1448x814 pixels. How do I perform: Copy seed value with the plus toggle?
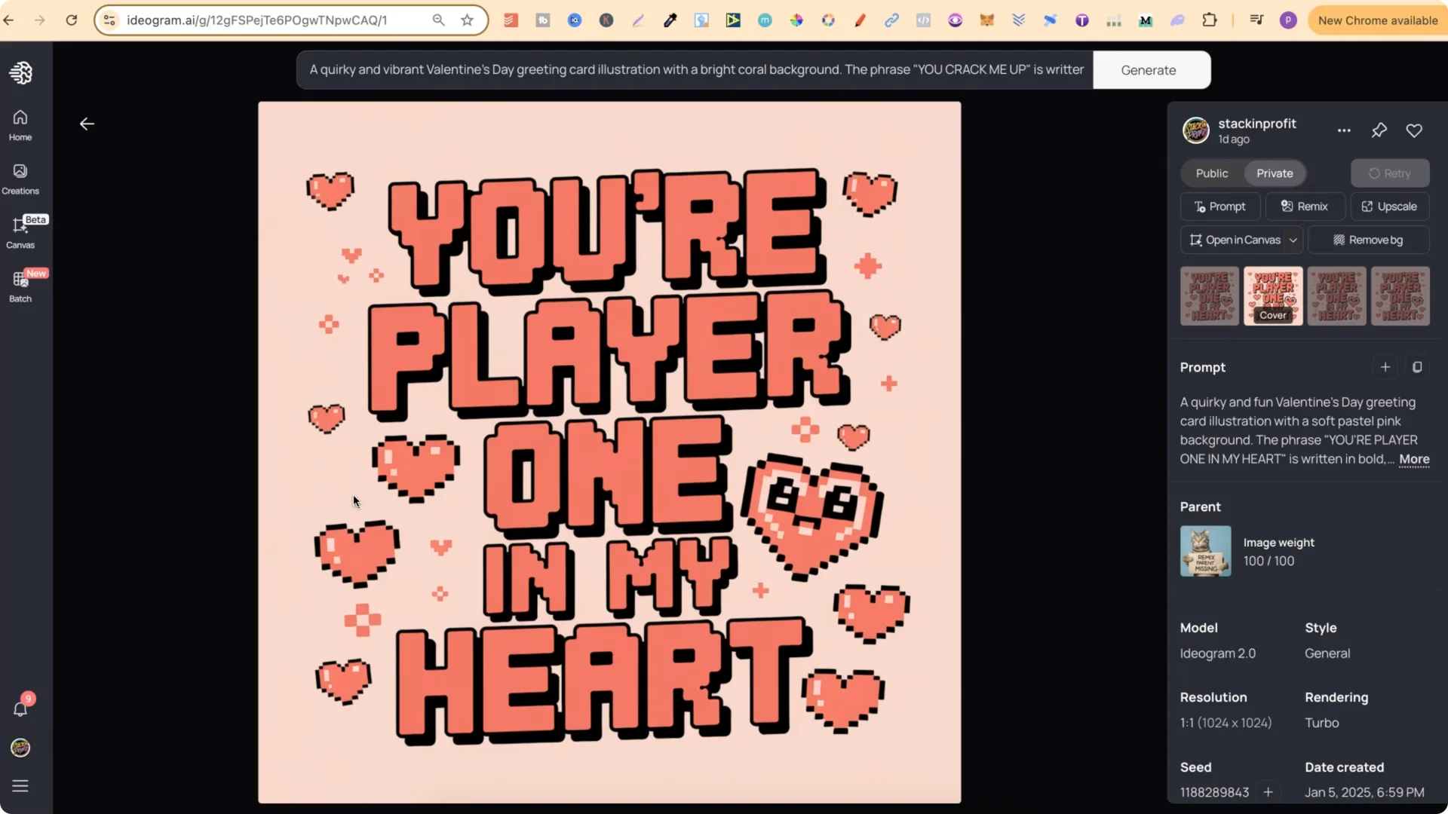tap(1269, 792)
